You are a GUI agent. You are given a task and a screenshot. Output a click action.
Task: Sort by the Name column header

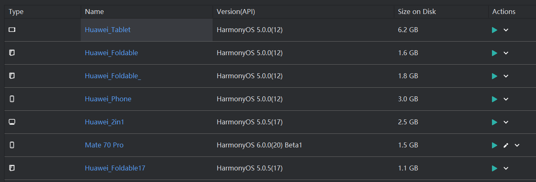pyautogui.click(x=94, y=12)
